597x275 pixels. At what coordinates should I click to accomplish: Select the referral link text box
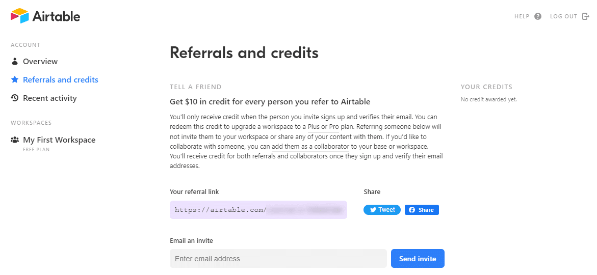pos(258,210)
